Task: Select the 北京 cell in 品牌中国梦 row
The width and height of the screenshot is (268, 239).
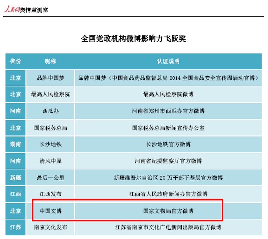Action: point(15,78)
